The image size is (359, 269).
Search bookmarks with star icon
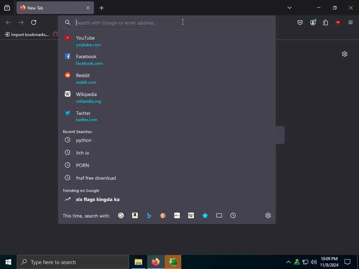tap(205, 215)
